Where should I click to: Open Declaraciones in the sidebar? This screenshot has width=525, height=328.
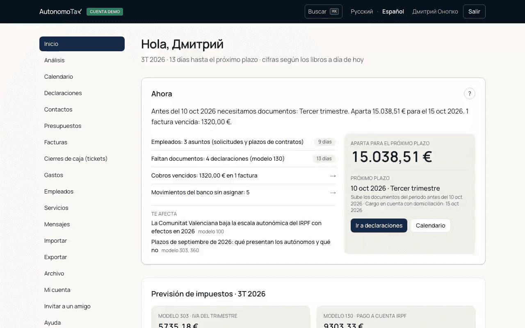pyautogui.click(x=82, y=93)
